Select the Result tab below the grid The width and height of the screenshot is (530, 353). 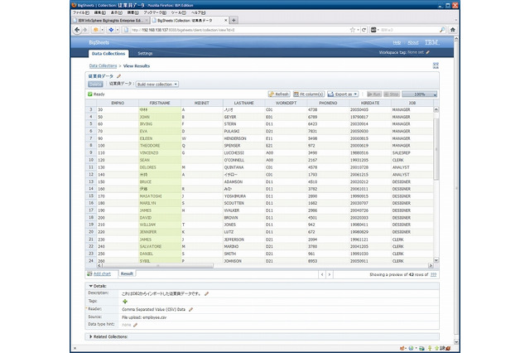127,274
